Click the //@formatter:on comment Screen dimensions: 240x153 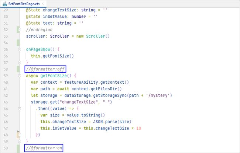pos(44,148)
